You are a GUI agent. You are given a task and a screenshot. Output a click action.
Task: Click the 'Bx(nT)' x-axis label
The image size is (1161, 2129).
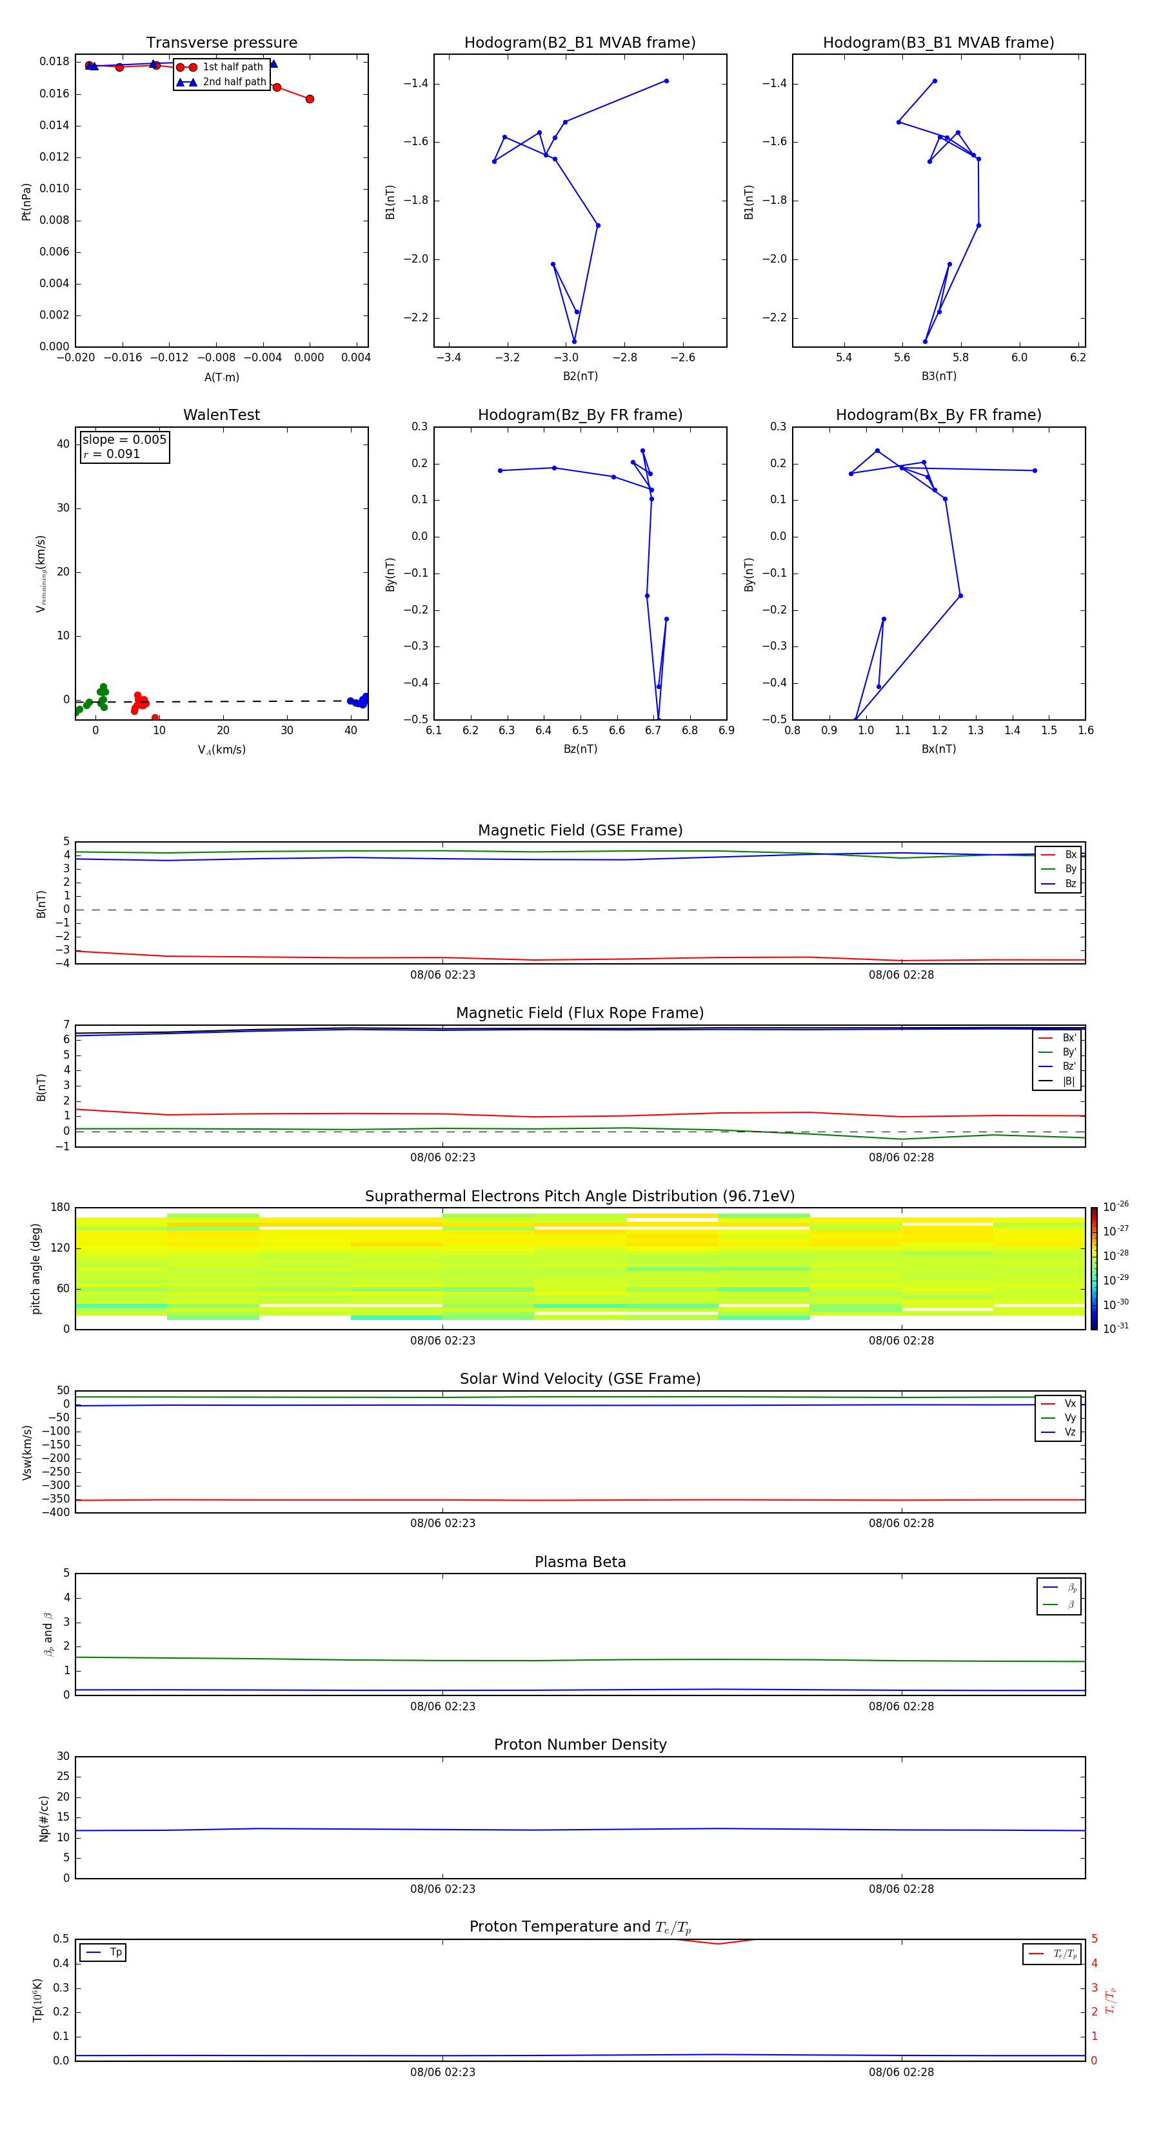(938, 749)
